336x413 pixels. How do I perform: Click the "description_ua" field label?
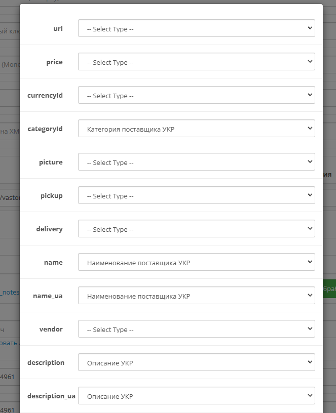click(x=51, y=396)
